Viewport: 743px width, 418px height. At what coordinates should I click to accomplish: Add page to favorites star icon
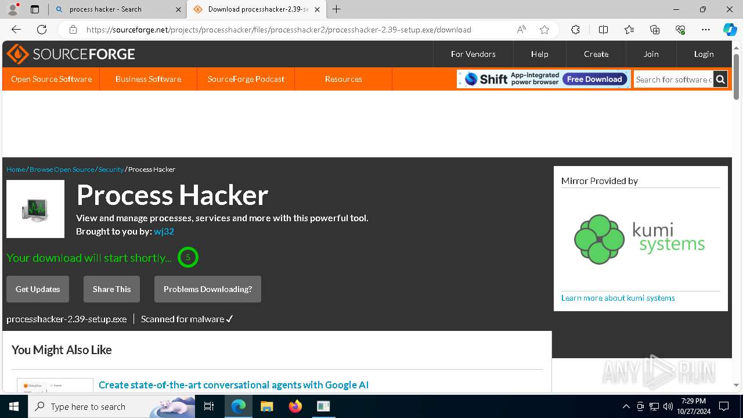pyautogui.click(x=544, y=30)
